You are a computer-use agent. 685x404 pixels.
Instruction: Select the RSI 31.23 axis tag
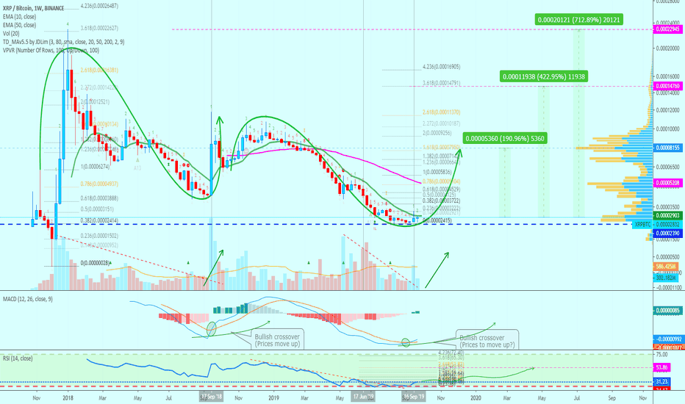click(x=661, y=382)
